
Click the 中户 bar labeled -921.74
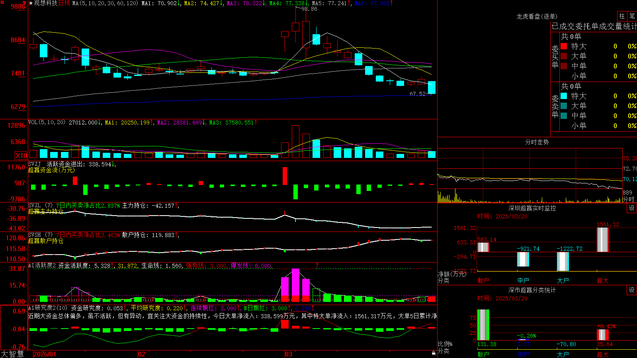[x=523, y=259]
